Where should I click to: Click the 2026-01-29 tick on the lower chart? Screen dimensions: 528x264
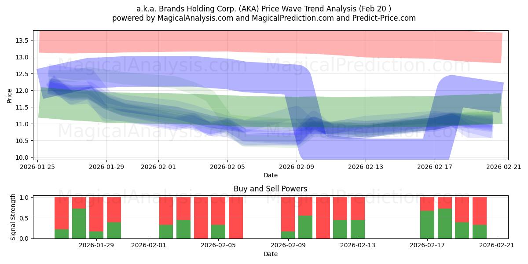96,246
